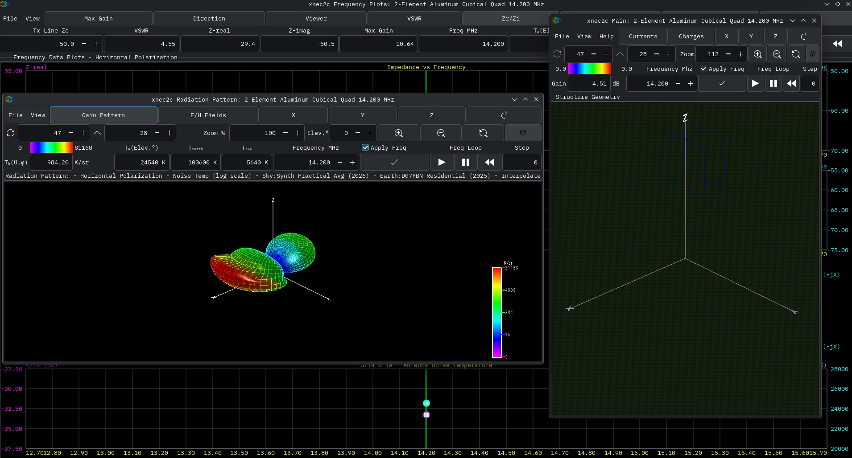Apply frequency checkmark button in Radiation Pattern window
The height and width of the screenshot is (458, 852).
click(x=394, y=162)
